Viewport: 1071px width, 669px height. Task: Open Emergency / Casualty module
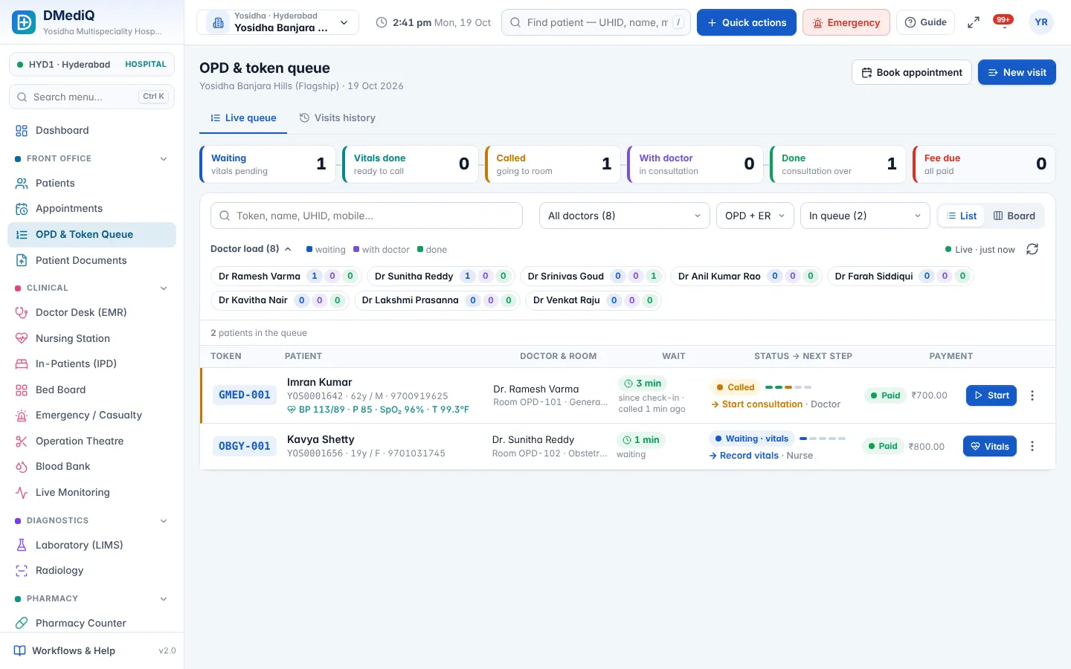(92, 415)
